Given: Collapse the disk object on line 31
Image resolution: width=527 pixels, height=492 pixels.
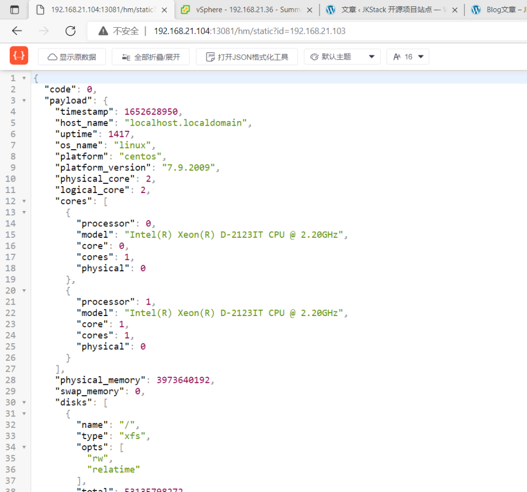Looking at the screenshot, I should pos(24,414).
